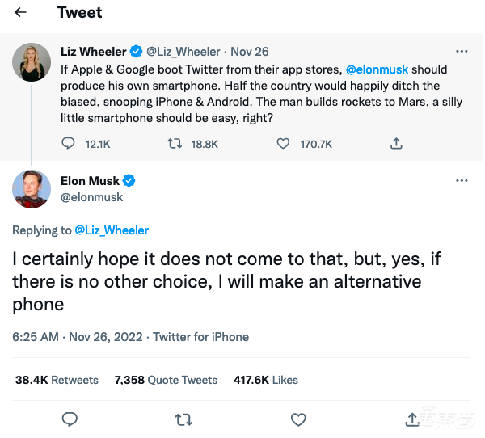Open Liz Wheeler's profile picture
Viewport: 485px width, 438px height.
[32, 64]
